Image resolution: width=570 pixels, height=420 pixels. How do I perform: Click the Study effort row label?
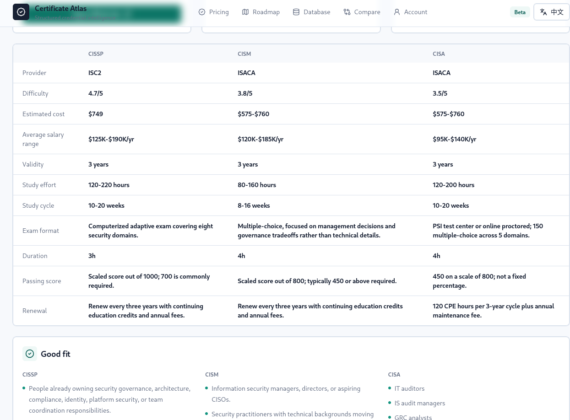[39, 185]
